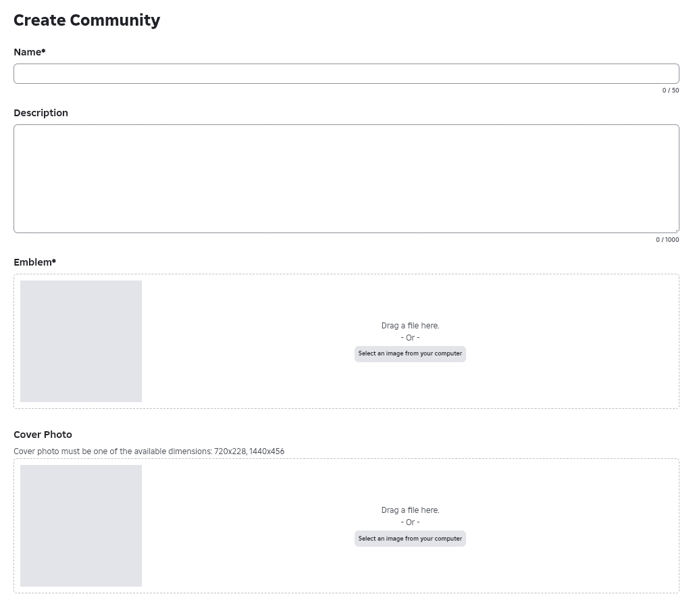Click the Name input field
Image resolution: width=695 pixels, height=615 pixels.
click(x=346, y=74)
